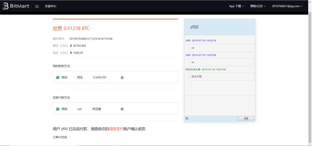The height and width of the screenshot is (146, 312).
Task: Click zf00 message timestamped 15:07:08
Action: 221,62
